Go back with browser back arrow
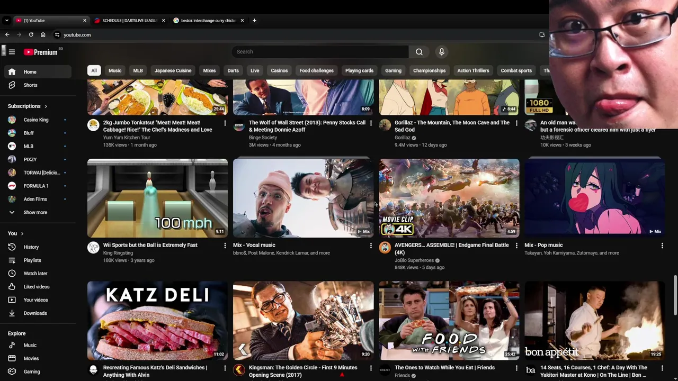The image size is (678, 381). tap(7, 35)
